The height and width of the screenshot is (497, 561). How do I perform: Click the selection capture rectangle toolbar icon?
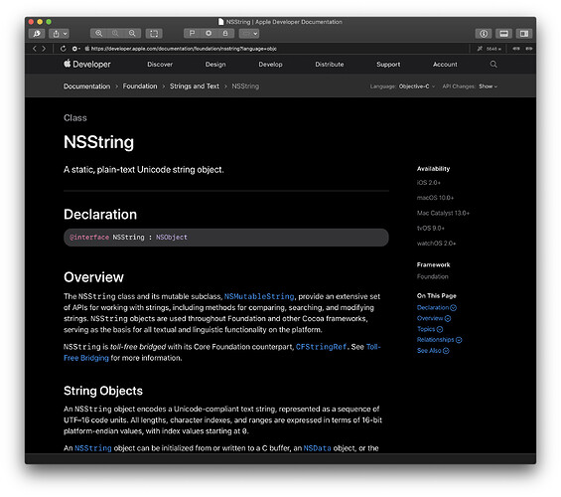(x=154, y=34)
